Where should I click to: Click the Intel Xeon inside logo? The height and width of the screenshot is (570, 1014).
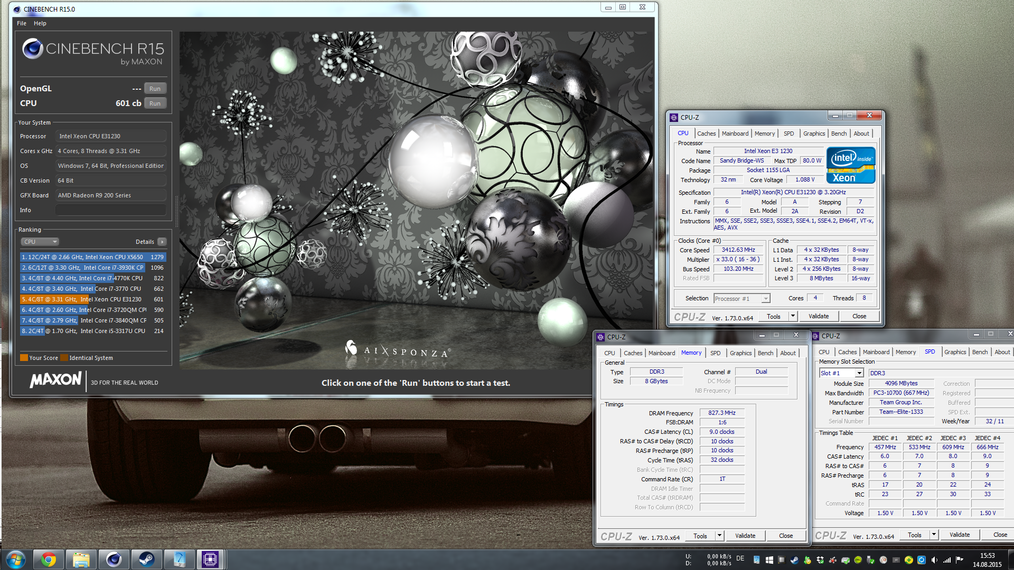[851, 165]
